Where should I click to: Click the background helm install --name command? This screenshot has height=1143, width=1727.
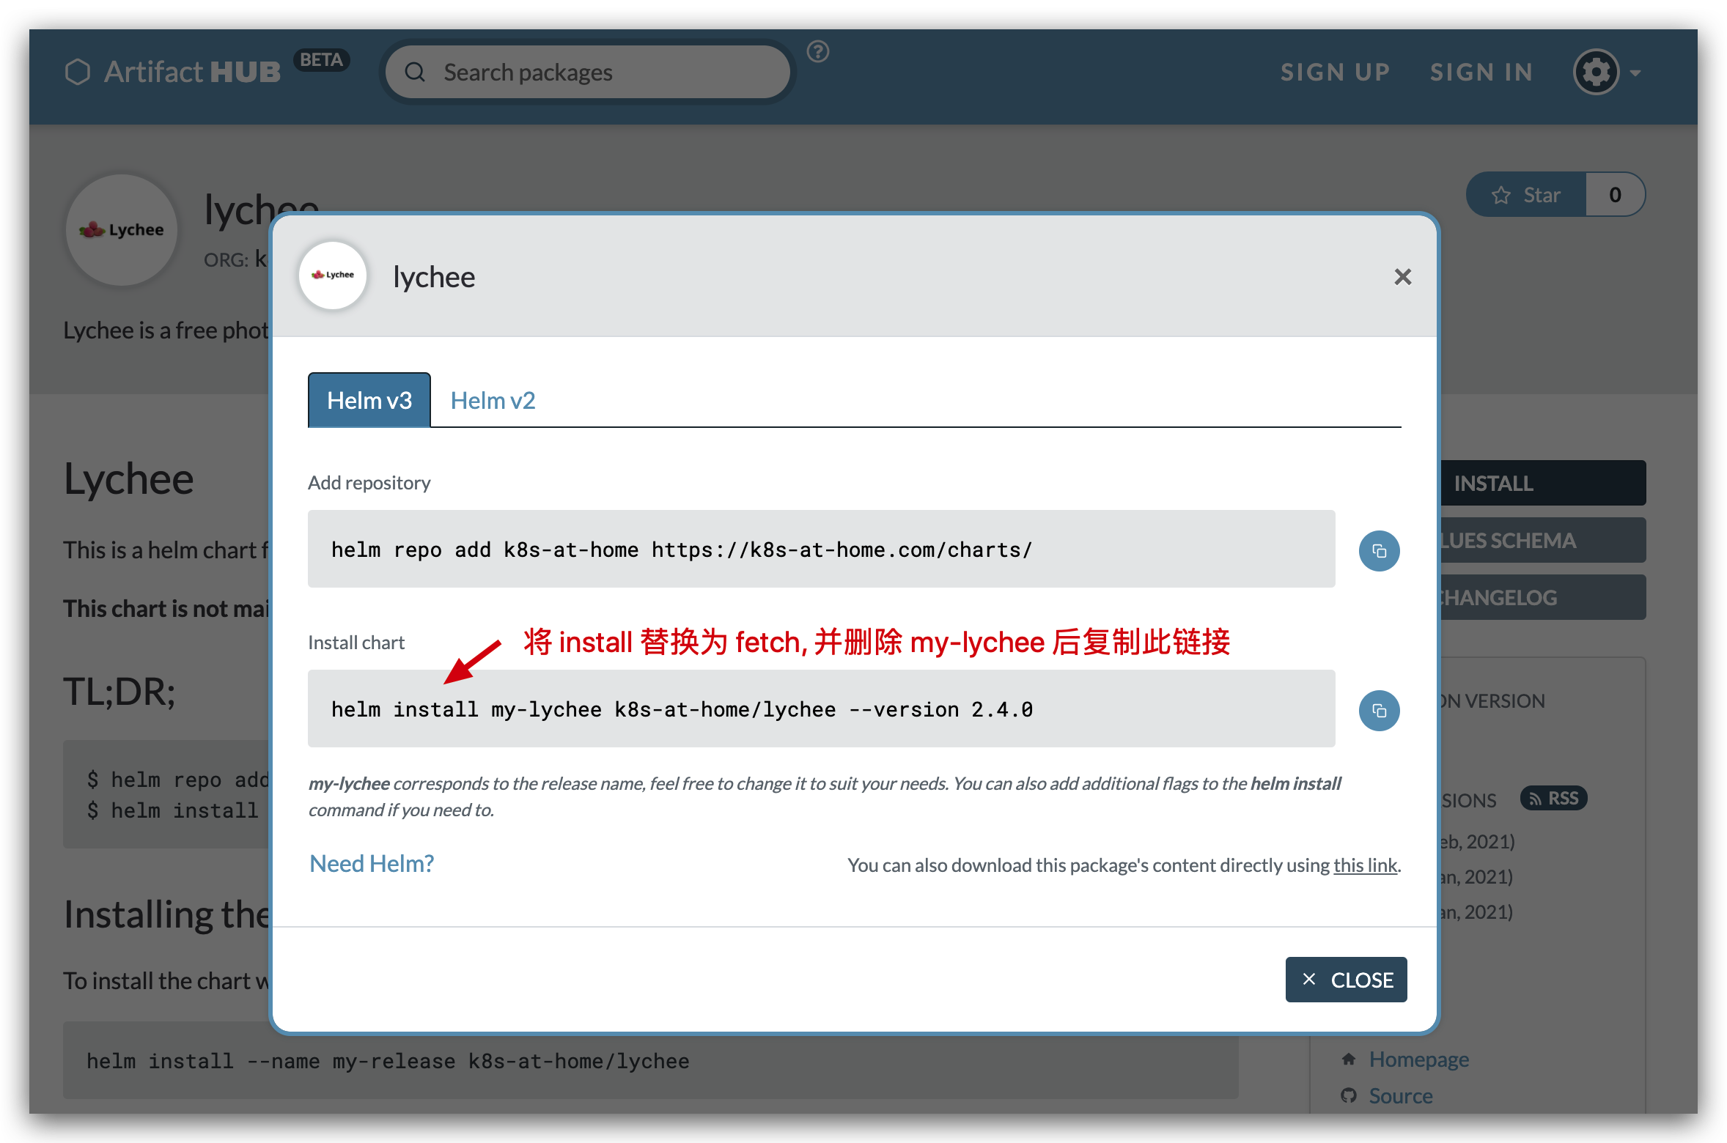point(388,1061)
